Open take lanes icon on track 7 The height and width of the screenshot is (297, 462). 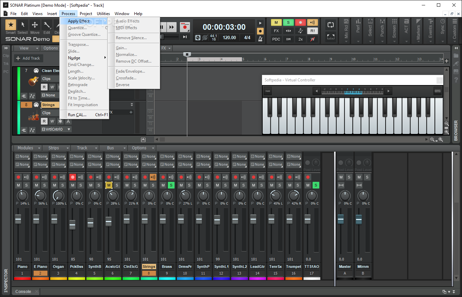(x=24, y=96)
